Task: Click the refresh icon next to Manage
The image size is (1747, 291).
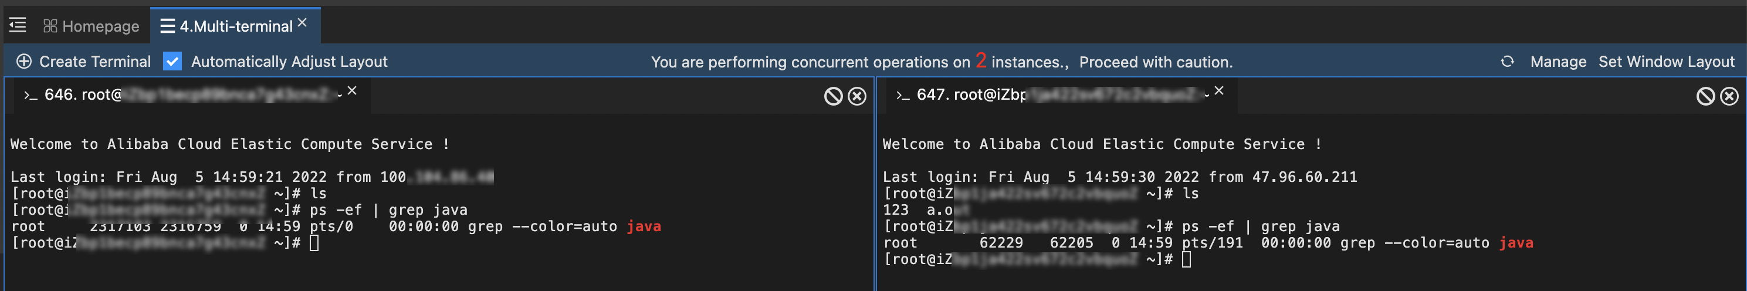Action: click(x=1507, y=62)
